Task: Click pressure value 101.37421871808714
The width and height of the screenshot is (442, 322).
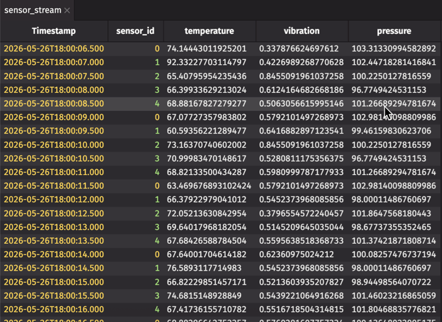Action: click(x=394, y=240)
